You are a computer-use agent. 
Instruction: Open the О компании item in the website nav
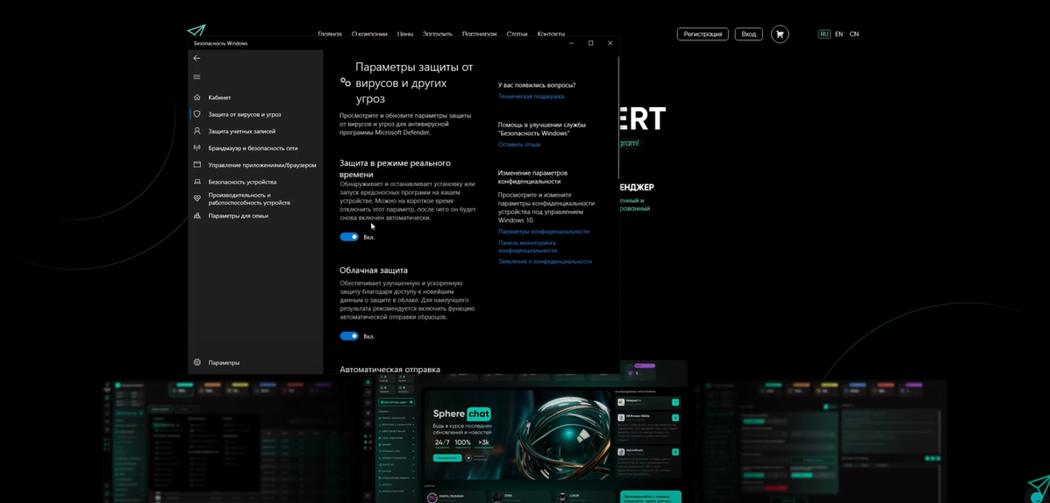(x=369, y=34)
